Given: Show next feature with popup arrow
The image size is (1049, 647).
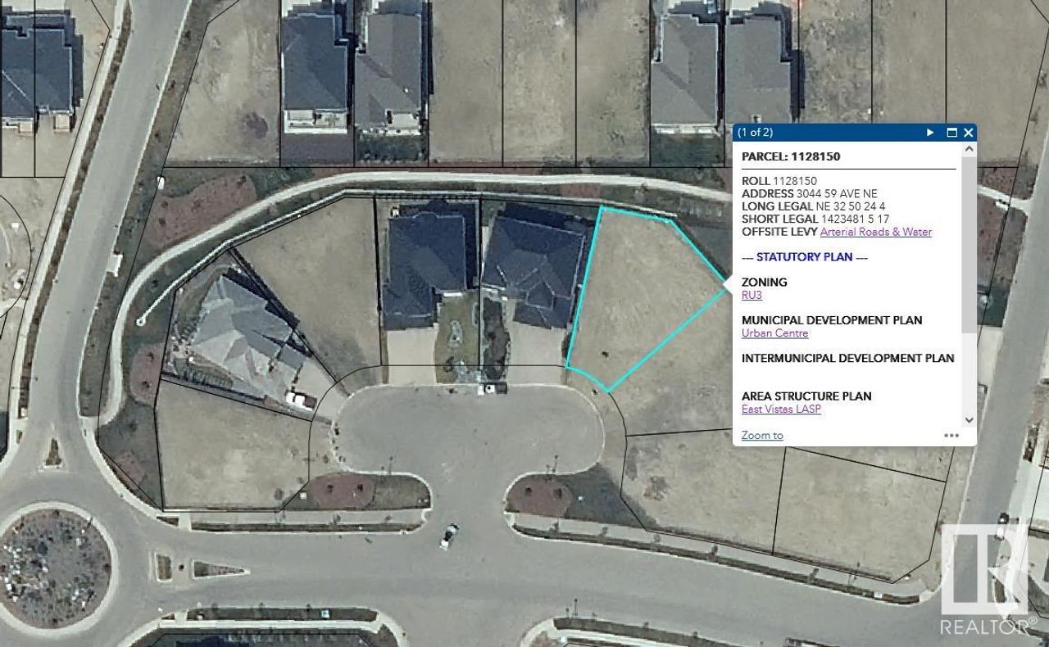Looking at the screenshot, I should pos(930,132).
